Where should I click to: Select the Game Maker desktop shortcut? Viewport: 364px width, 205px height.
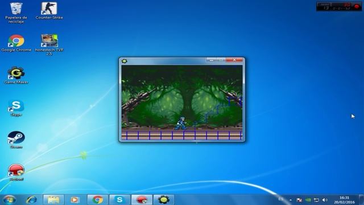click(16, 75)
